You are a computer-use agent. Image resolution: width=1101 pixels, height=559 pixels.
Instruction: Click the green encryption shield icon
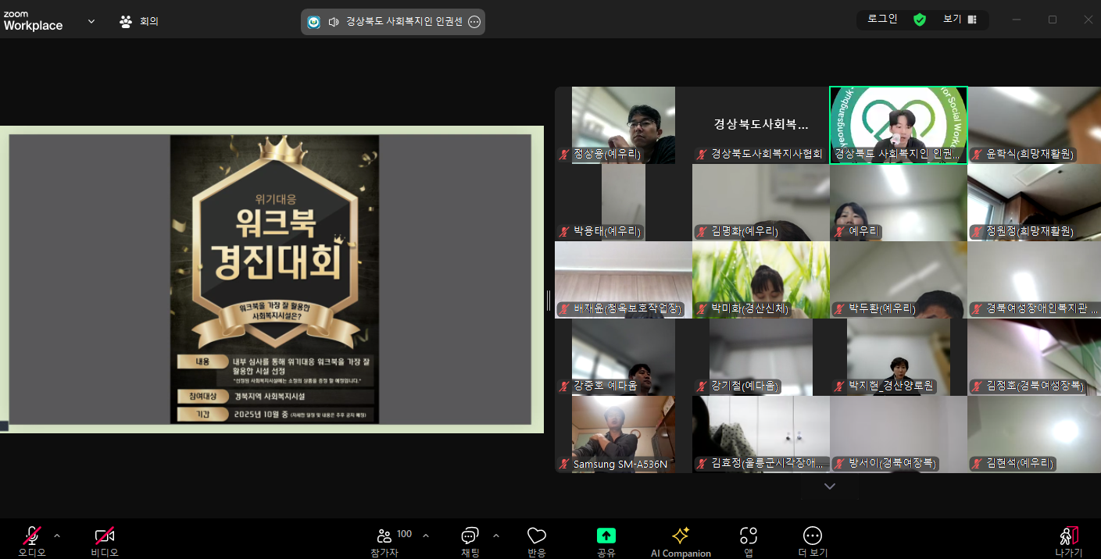(x=920, y=20)
